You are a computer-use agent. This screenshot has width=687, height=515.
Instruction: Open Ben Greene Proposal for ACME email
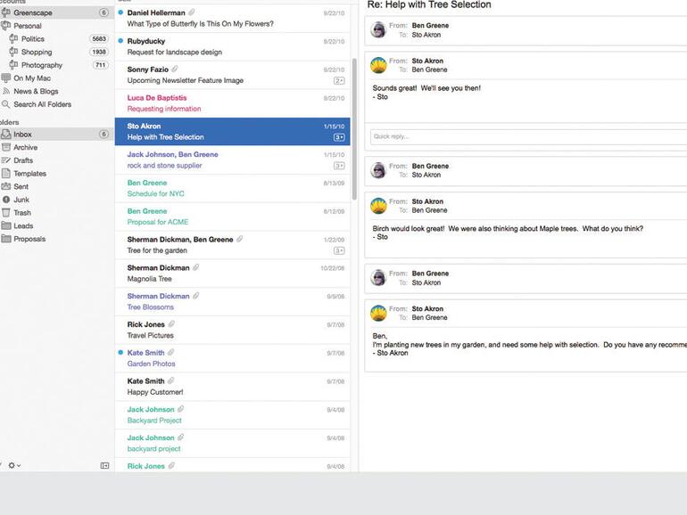click(232, 217)
